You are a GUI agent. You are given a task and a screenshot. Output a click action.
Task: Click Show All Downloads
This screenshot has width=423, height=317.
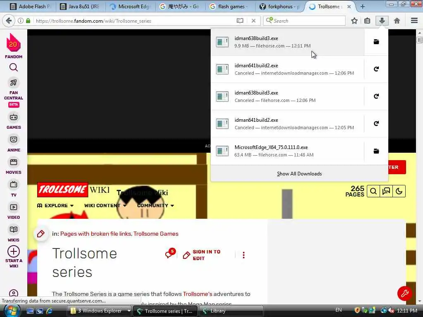tap(299, 174)
